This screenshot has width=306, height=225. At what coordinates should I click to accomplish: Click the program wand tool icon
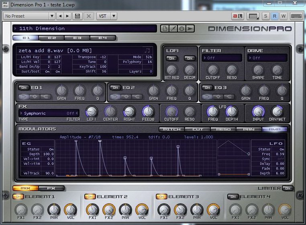coord(173,28)
